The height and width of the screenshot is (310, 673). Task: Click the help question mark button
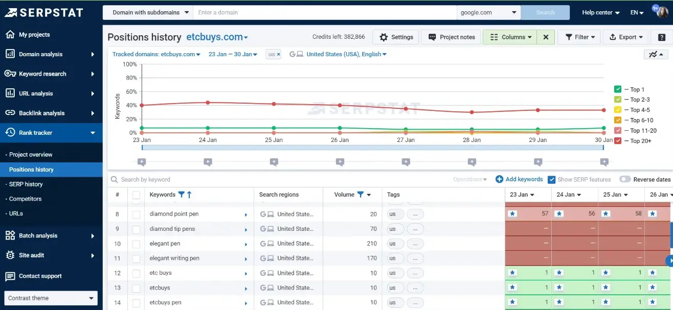[662, 37]
